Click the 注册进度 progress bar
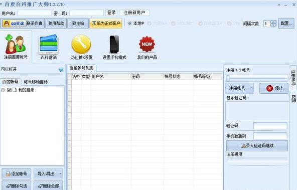This screenshot has height=190, width=297. coord(257,160)
